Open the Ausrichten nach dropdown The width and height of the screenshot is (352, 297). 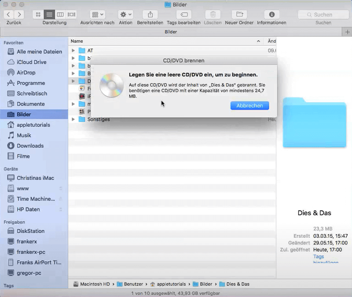(97, 15)
